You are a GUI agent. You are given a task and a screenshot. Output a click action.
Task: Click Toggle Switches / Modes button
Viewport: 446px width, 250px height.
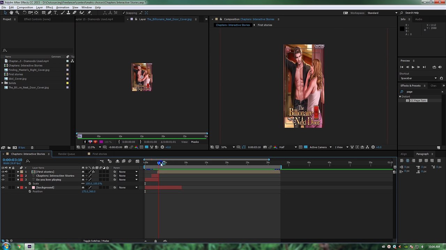pyautogui.click(x=96, y=241)
